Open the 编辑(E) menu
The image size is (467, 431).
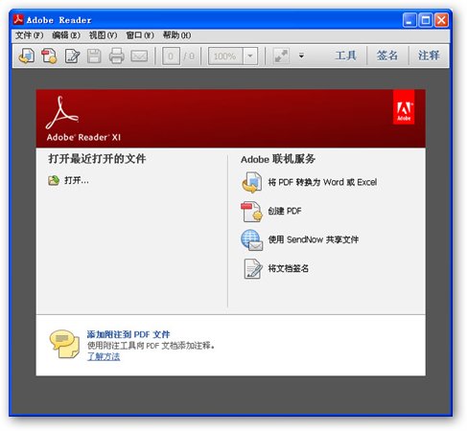[66, 35]
